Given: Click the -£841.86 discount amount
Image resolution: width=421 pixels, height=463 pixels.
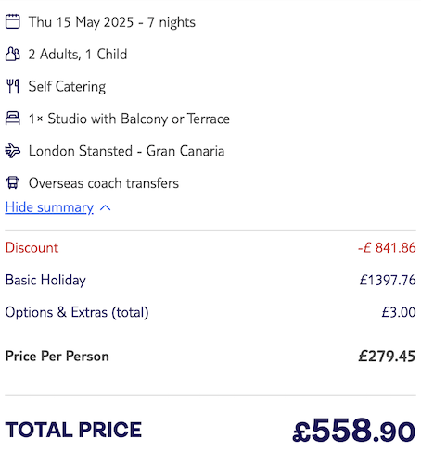Looking at the screenshot, I should point(387,248).
